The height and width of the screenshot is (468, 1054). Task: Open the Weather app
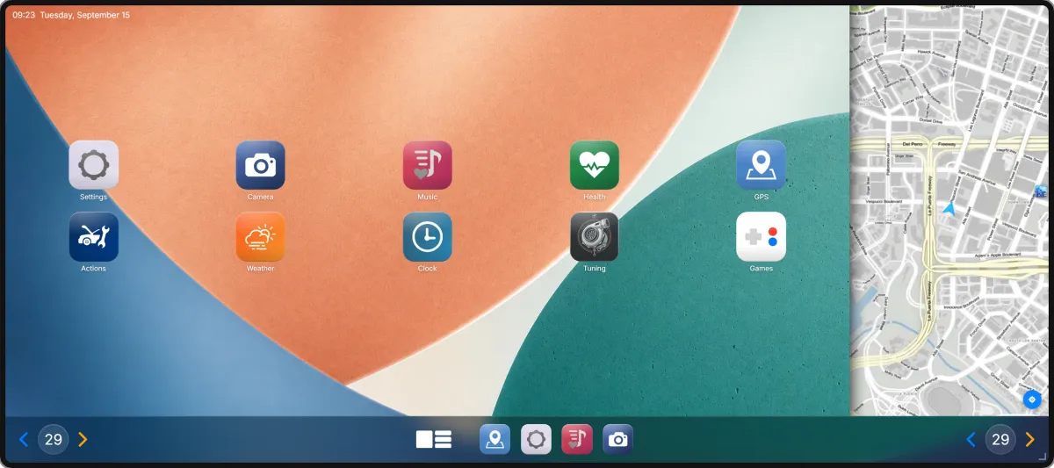260,237
